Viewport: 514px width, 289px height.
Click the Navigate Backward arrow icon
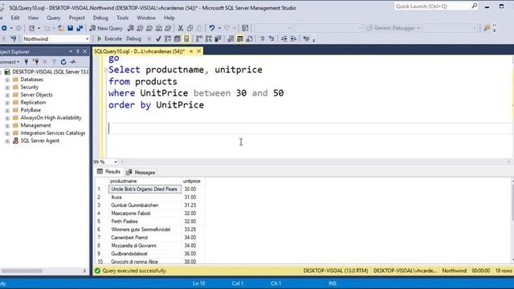pos(4,28)
